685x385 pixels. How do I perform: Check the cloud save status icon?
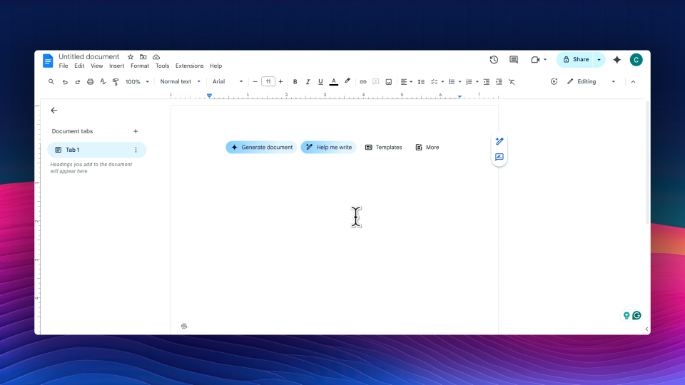156,57
